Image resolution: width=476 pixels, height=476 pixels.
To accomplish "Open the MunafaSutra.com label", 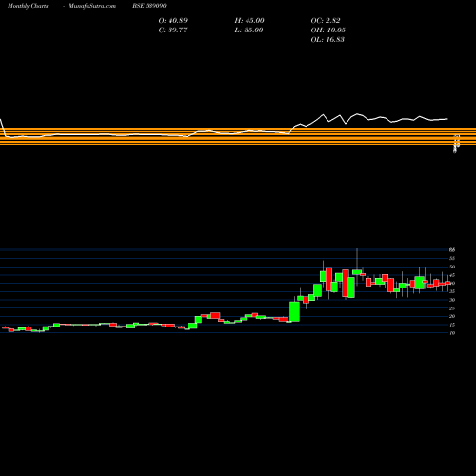I will [92, 6].
